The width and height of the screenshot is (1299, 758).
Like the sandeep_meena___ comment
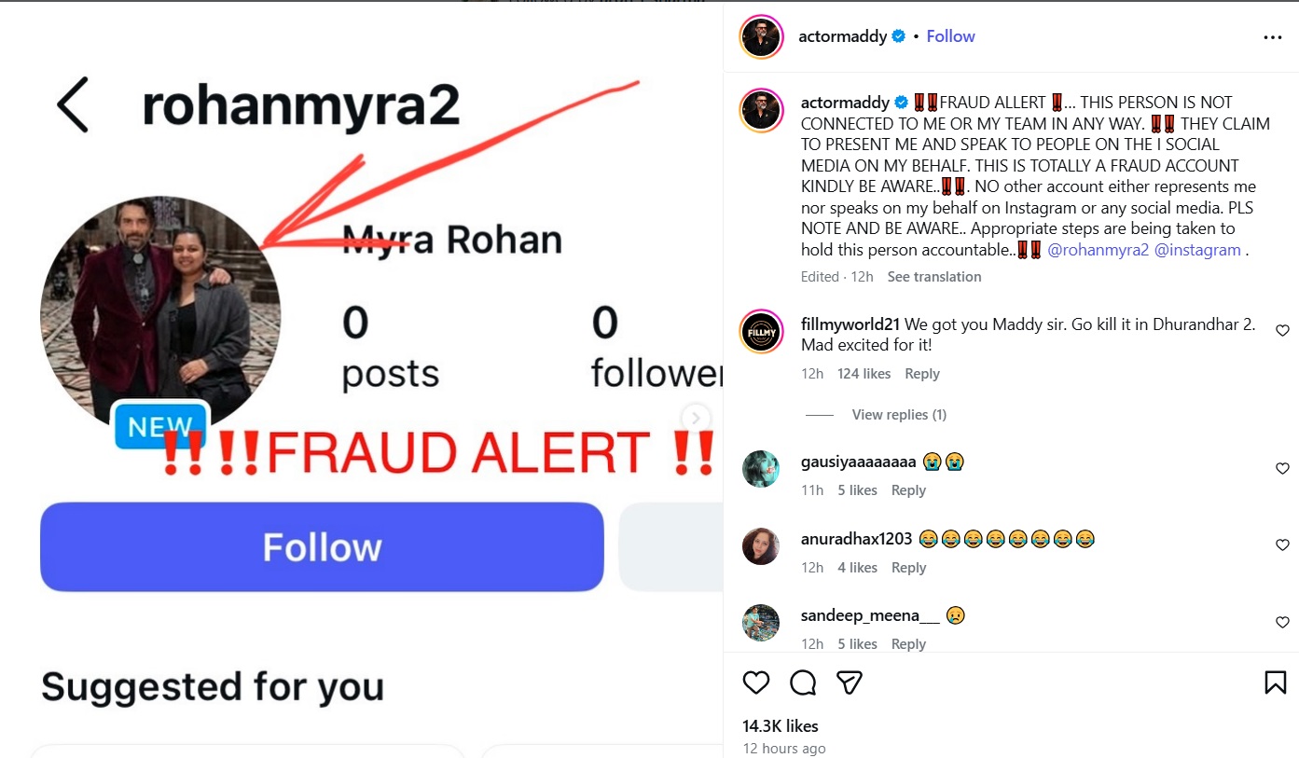coord(1282,622)
